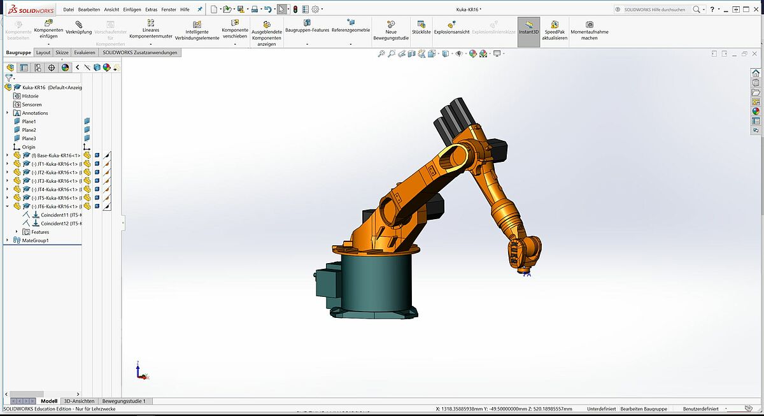Image resolution: width=764 pixels, height=416 pixels.
Task: Select the Verknüpfung paperclip tool
Action: click(78, 27)
